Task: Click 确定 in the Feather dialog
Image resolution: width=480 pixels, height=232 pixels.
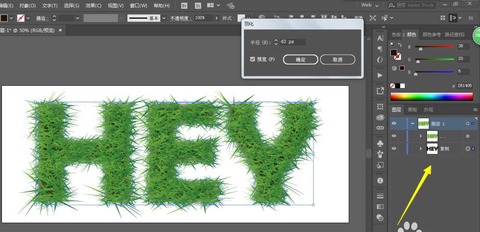Action: [x=300, y=59]
